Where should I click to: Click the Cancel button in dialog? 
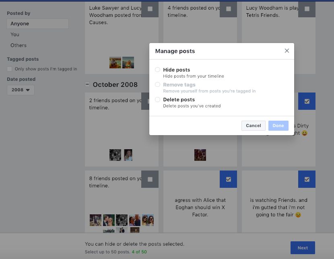[253, 125]
